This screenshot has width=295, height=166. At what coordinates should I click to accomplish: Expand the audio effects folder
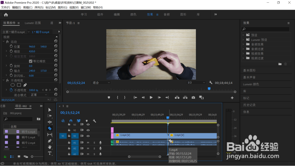point(243,44)
